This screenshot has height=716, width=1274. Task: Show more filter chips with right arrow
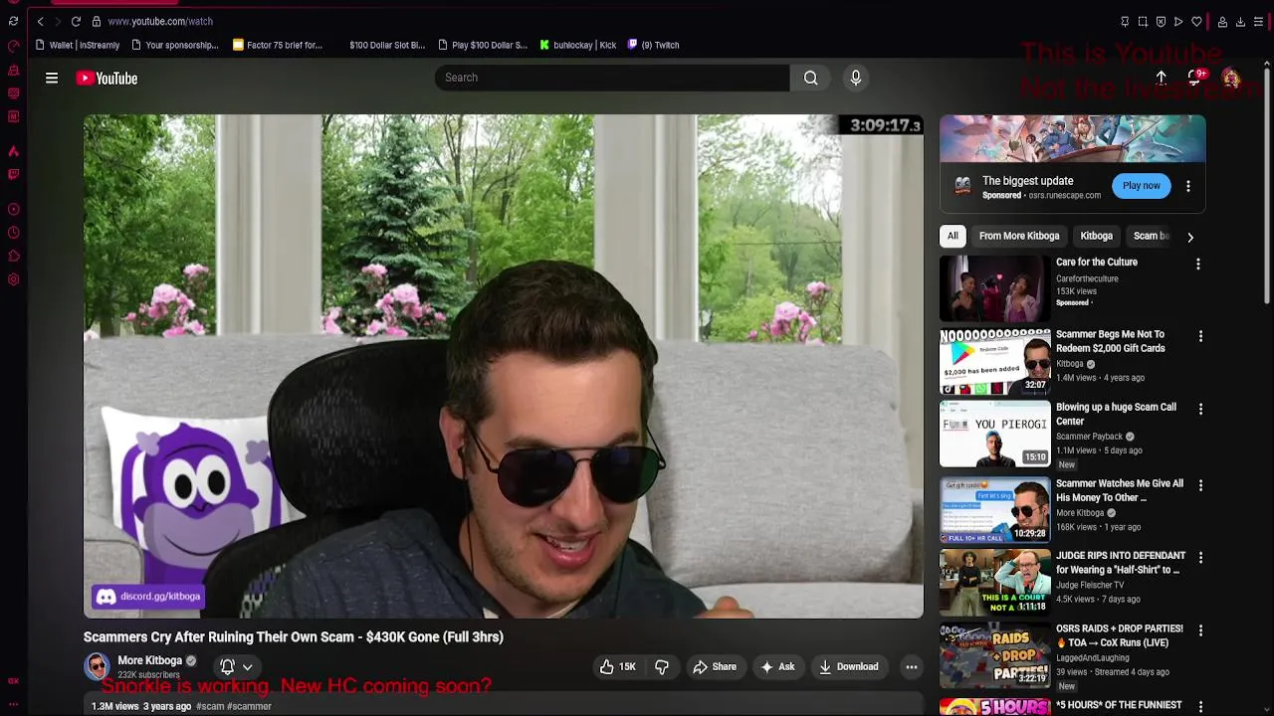click(1189, 237)
